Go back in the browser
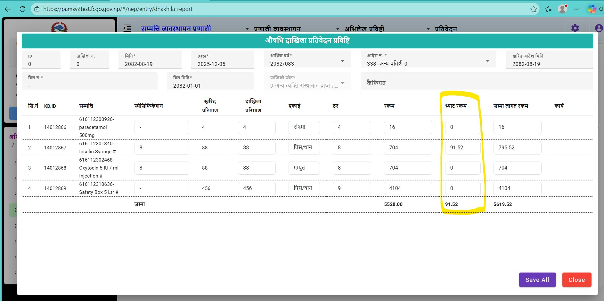 (x=8, y=9)
